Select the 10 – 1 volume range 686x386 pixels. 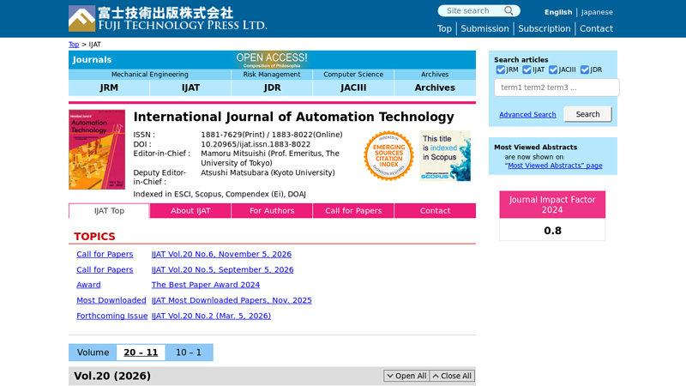[x=189, y=353]
